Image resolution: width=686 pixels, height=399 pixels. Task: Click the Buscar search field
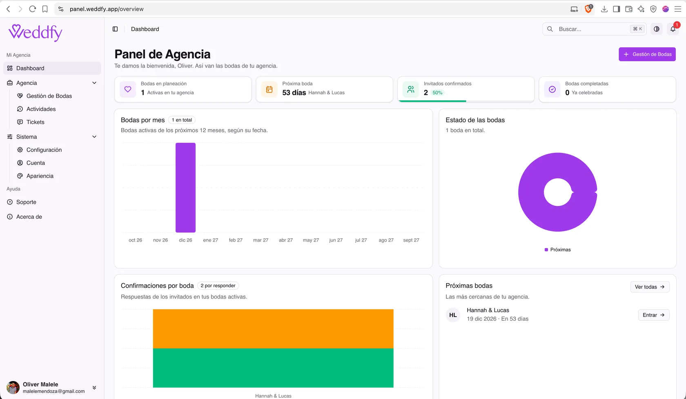[594, 29]
